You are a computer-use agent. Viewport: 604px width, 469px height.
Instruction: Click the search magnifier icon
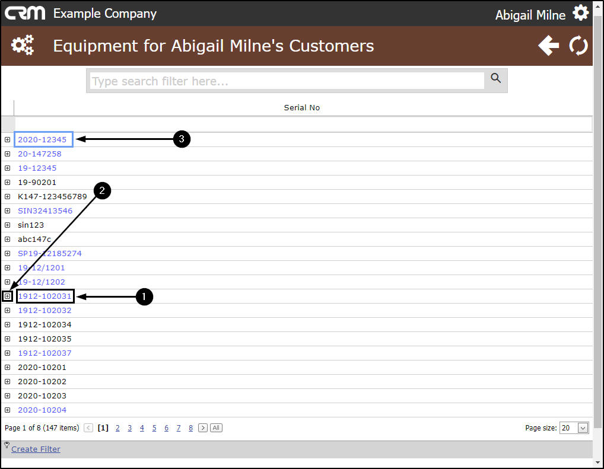point(496,78)
